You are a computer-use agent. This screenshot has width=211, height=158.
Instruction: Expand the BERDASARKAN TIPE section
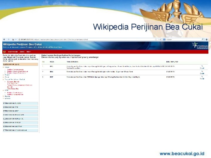tap(21, 107)
